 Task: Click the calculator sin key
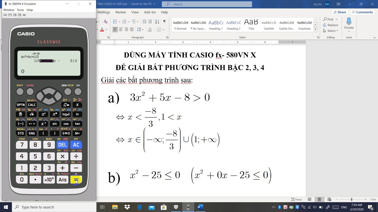(55, 124)
